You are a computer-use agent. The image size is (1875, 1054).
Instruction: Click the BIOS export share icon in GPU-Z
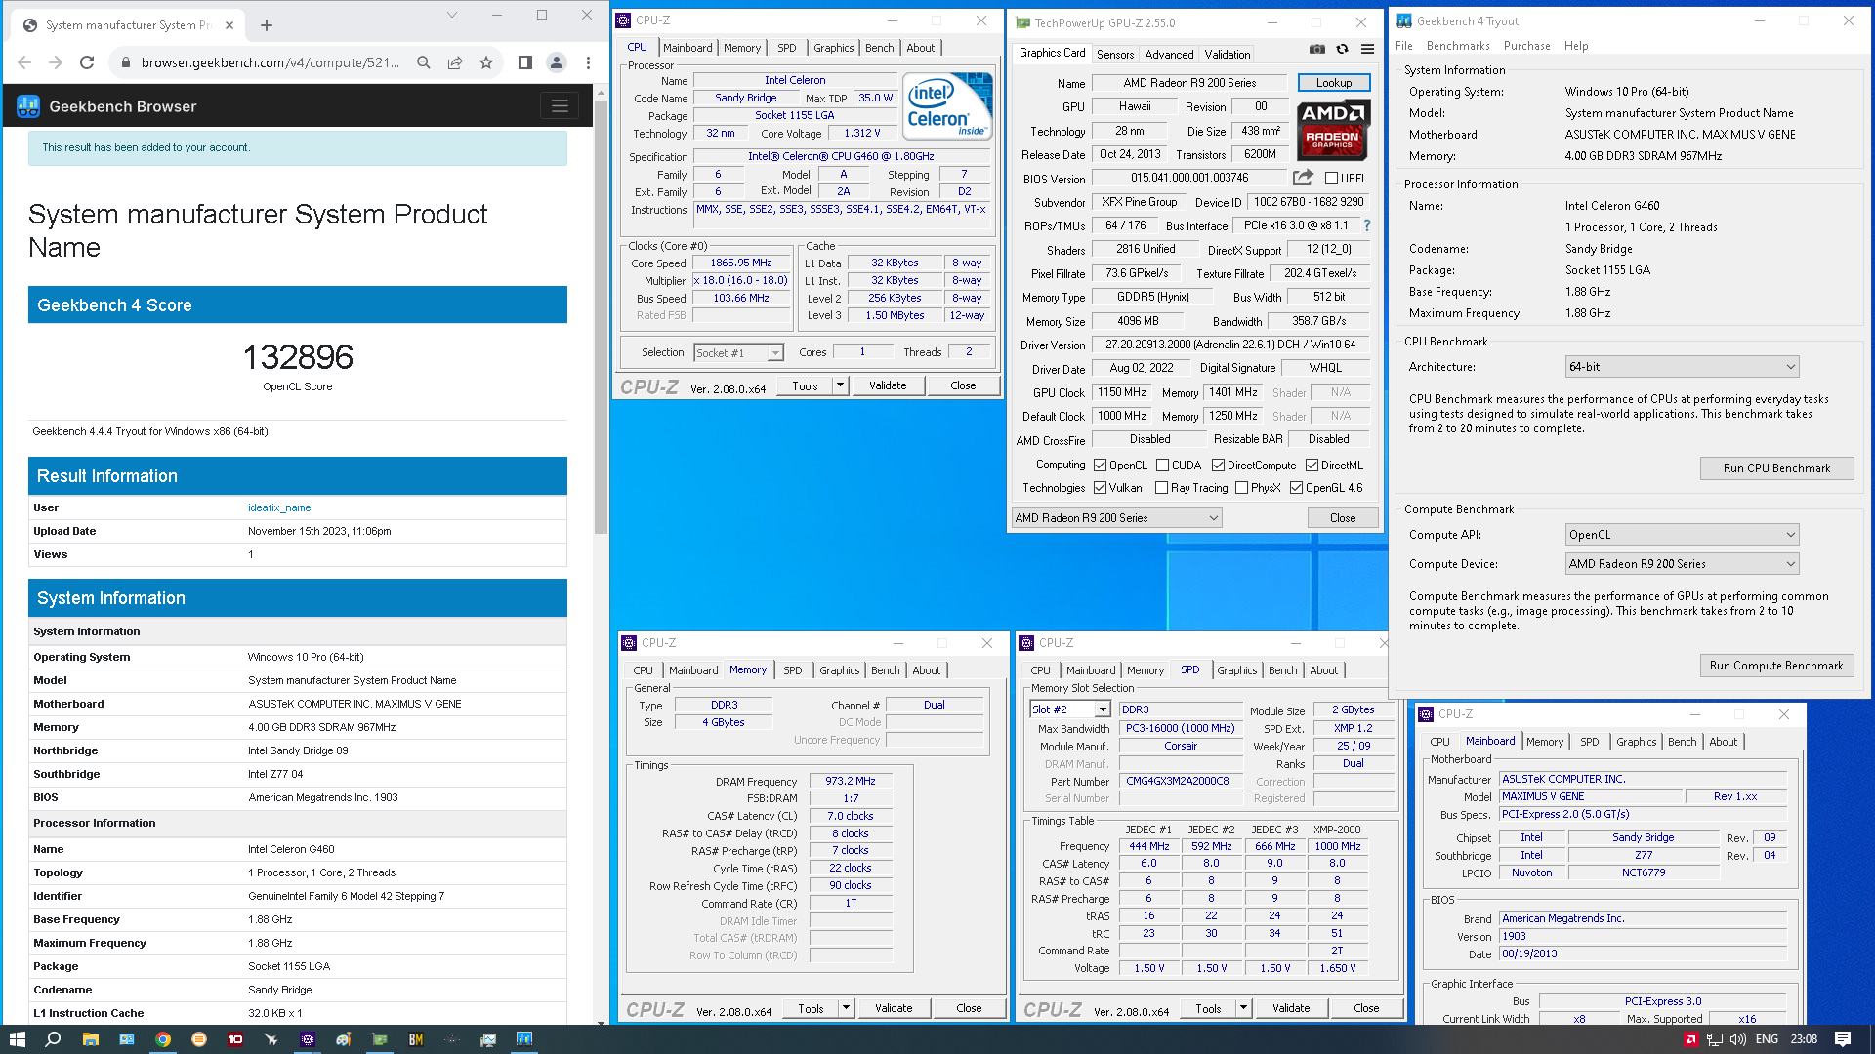click(1303, 178)
